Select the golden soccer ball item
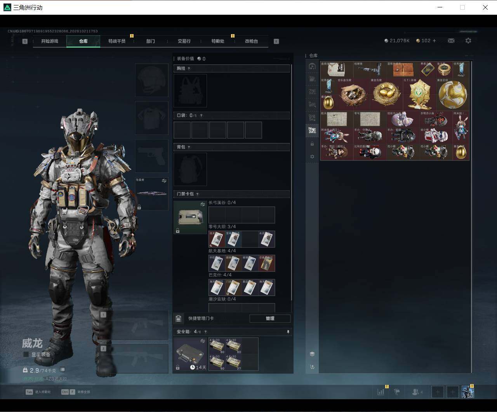The width and height of the screenshot is (497, 412). (453, 95)
